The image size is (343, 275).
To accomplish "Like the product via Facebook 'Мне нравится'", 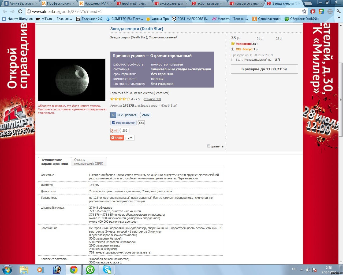I will (124, 123).
